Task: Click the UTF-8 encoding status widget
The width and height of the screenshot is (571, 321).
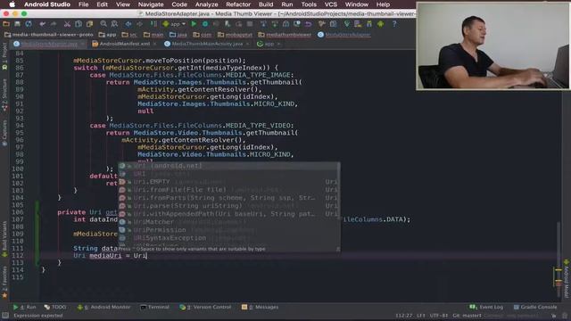Action: 439,316
